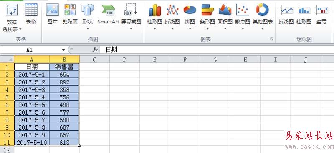The width and height of the screenshot is (334, 153).
Task: Click the 表格 table icon
Action: tap(31, 10)
